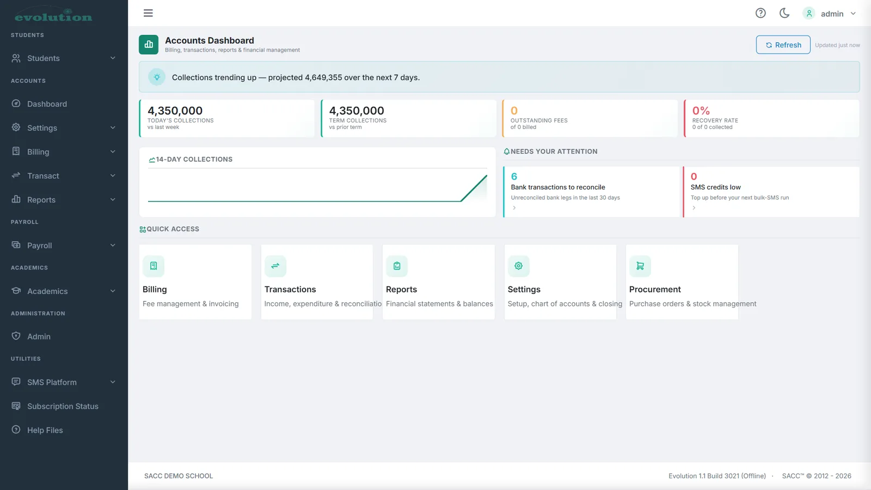The image size is (871, 490).
Task: Click the SMS Platform message icon
Action: pyautogui.click(x=16, y=382)
